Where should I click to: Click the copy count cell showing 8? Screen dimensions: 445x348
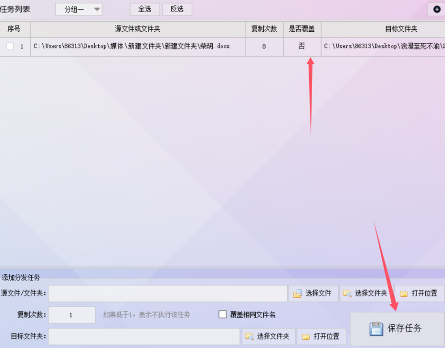click(x=264, y=46)
